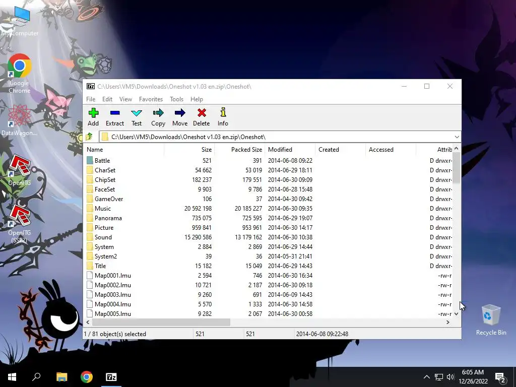Click the Copy toolbar icon
Viewport: 516px width, 387px height.
158,113
